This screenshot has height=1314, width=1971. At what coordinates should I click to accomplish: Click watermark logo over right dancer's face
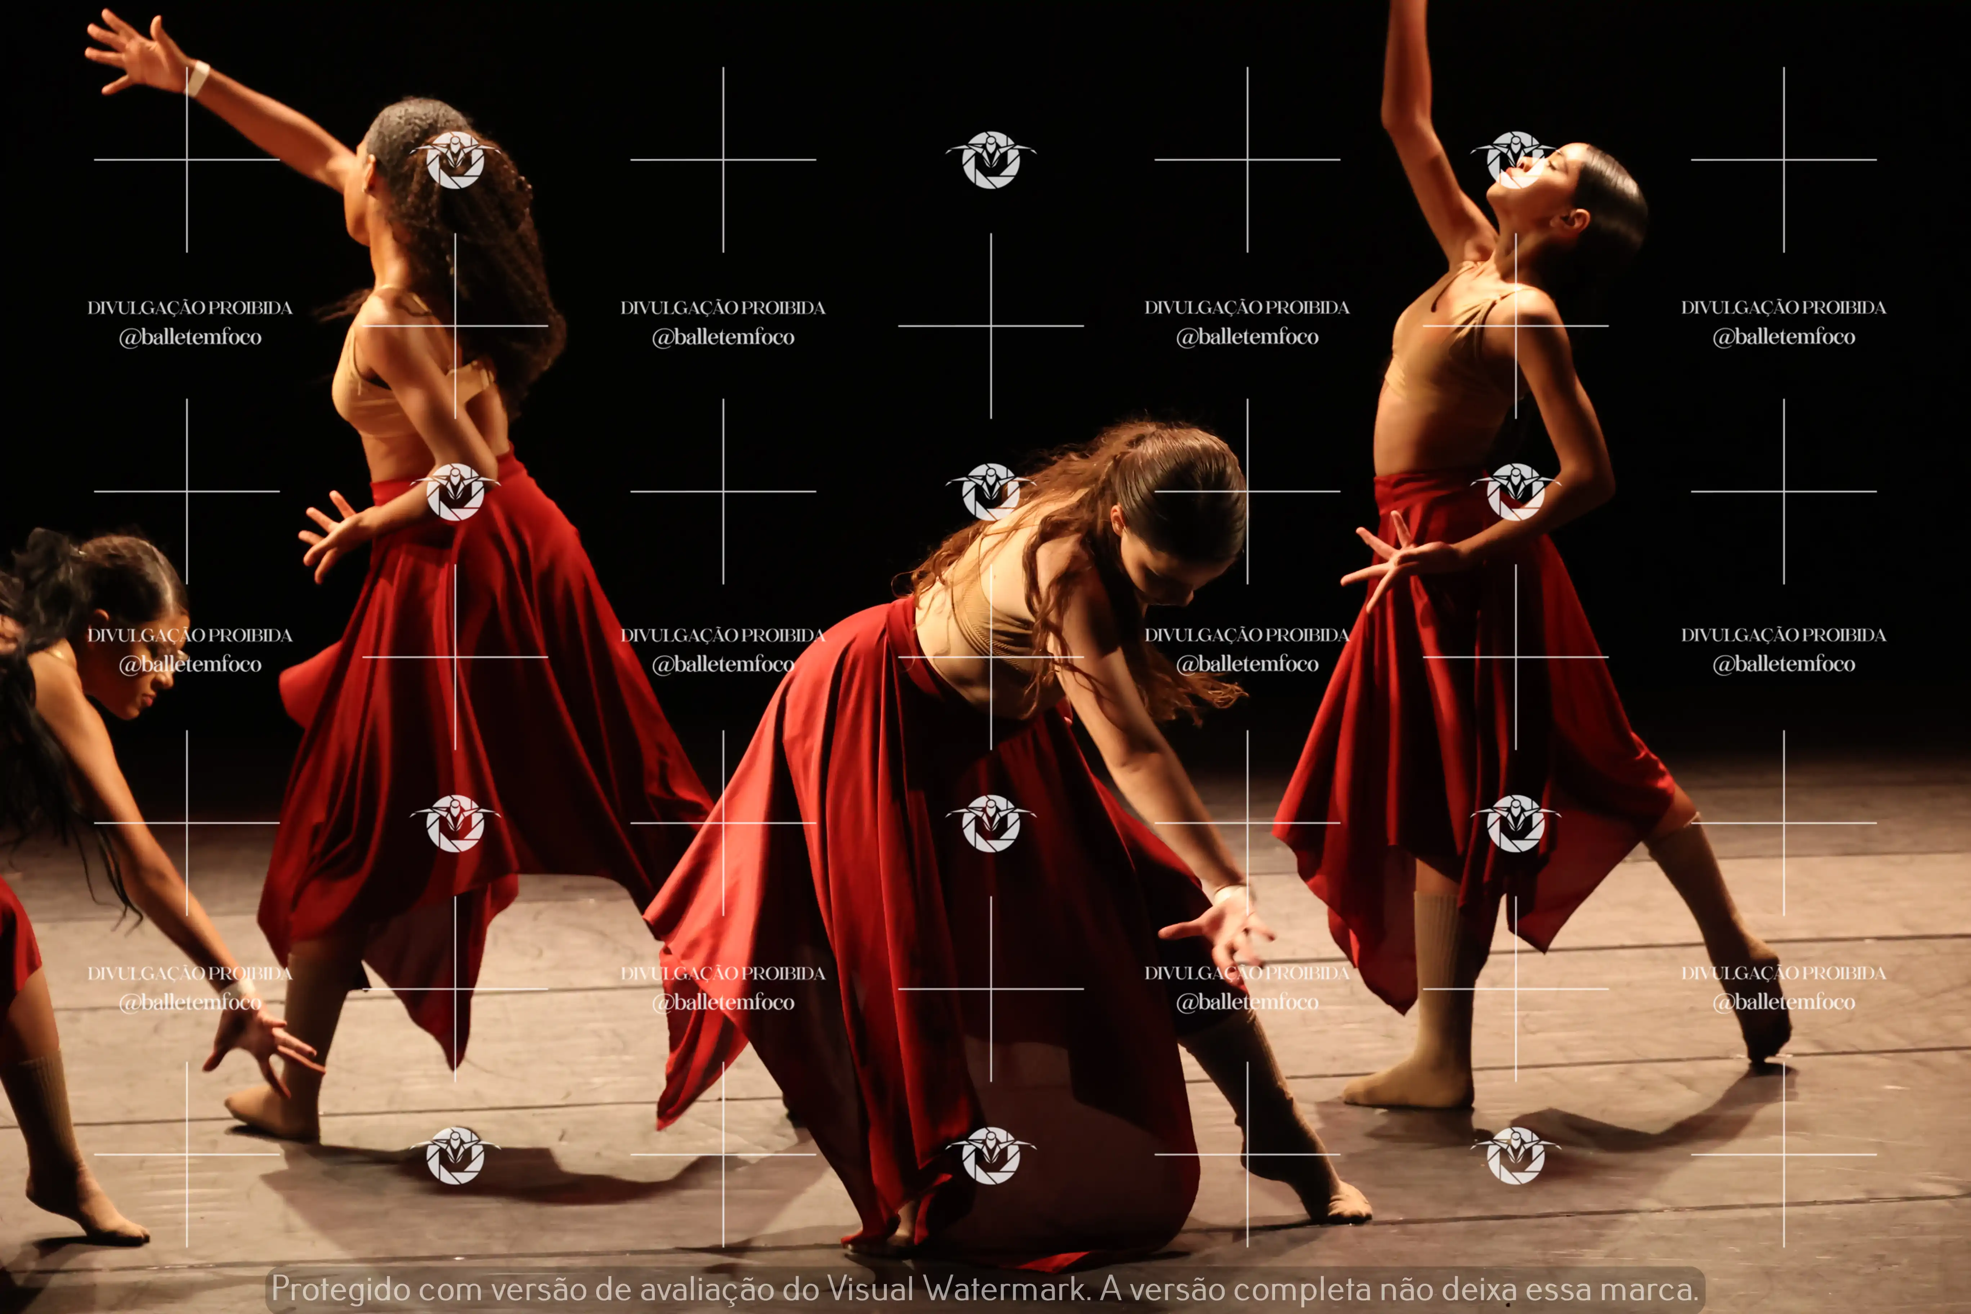[x=1515, y=159]
